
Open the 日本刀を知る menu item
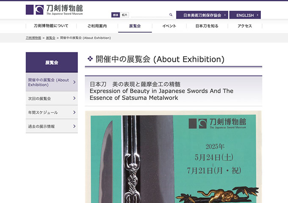[x=207, y=26]
